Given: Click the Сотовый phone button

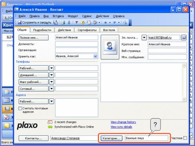Looking at the screenshot, I should [33, 89].
